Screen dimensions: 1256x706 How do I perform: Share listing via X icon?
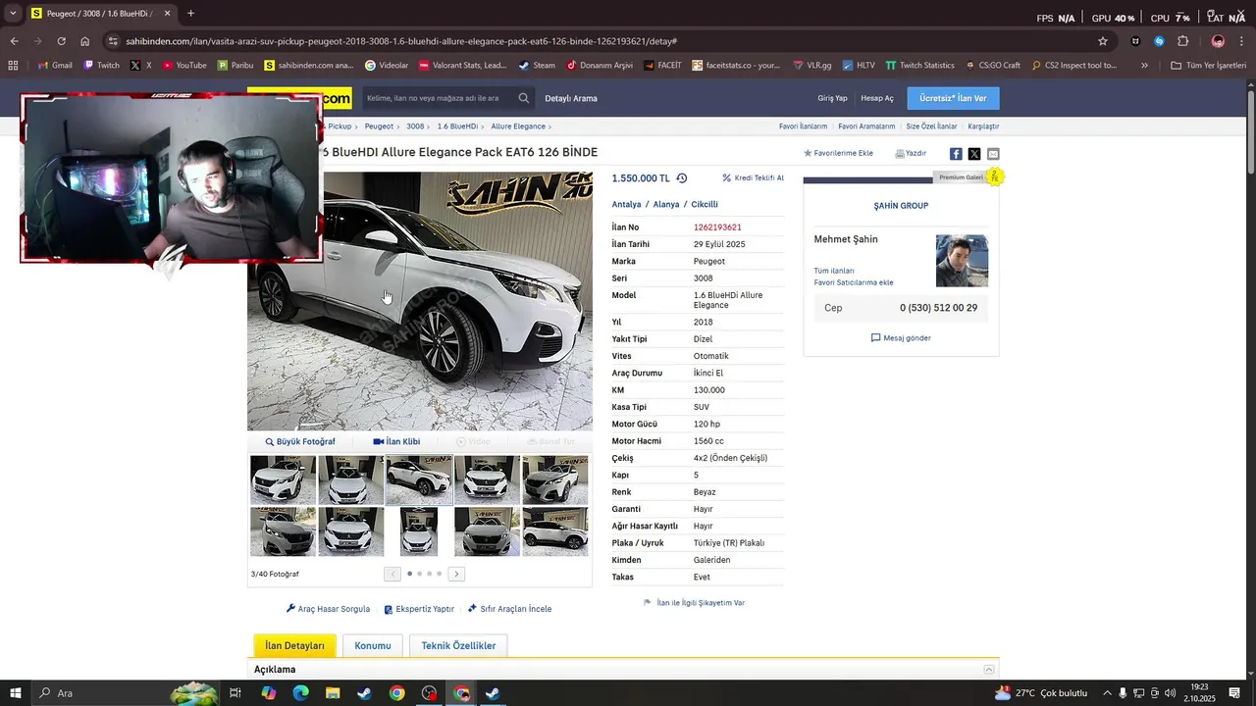pos(974,154)
